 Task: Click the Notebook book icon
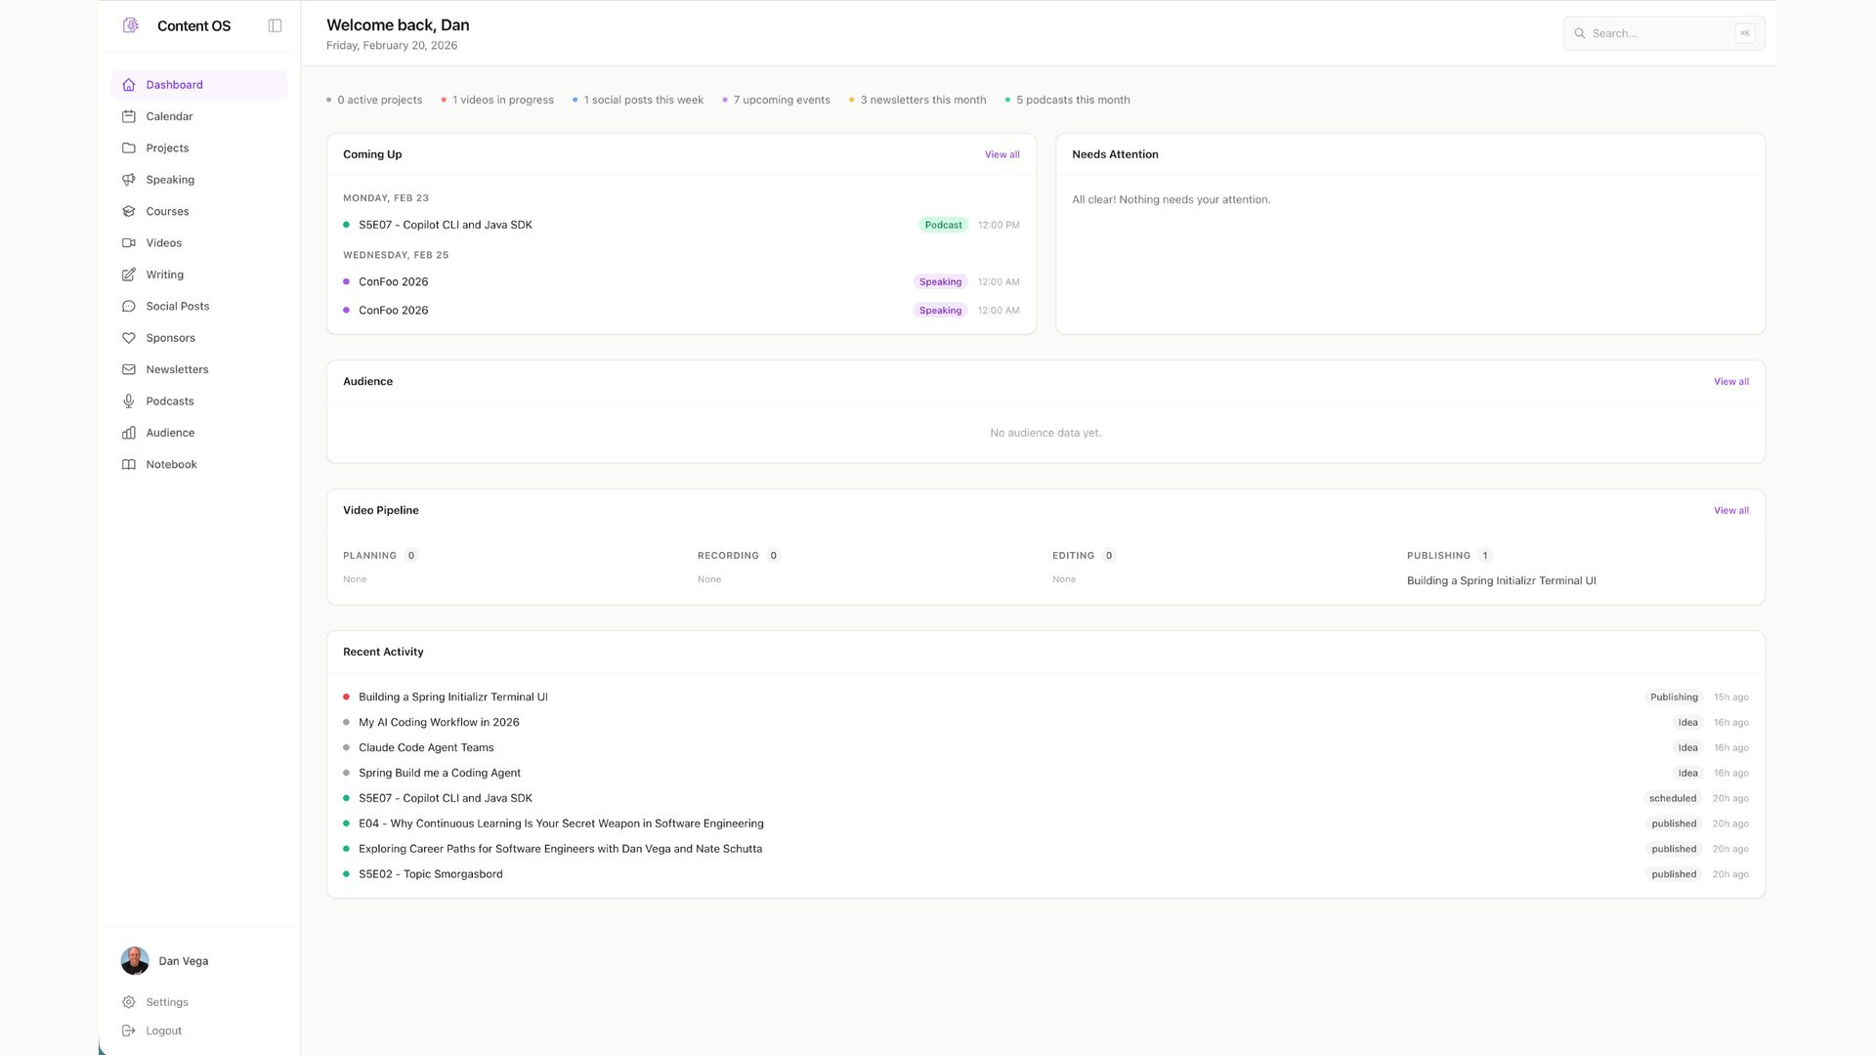click(128, 465)
